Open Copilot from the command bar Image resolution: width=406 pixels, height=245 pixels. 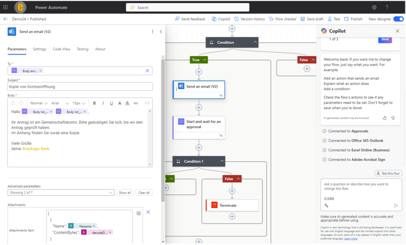coord(221,19)
